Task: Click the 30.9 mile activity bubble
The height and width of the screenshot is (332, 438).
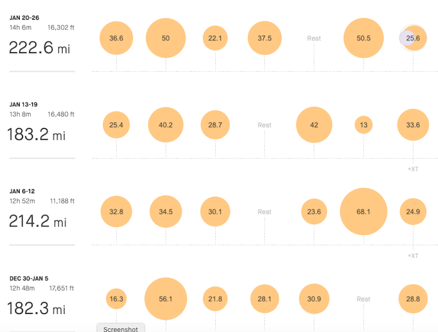Action: tap(314, 299)
